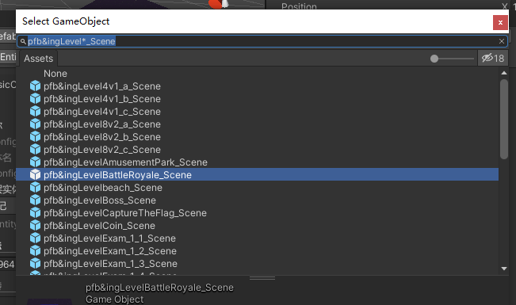Image resolution: width=516 pixels, height=305 pixels.
Task: Click prefab icon of pfb&ingLevelBattleRoyale_Scene
Action: (35, 175)
